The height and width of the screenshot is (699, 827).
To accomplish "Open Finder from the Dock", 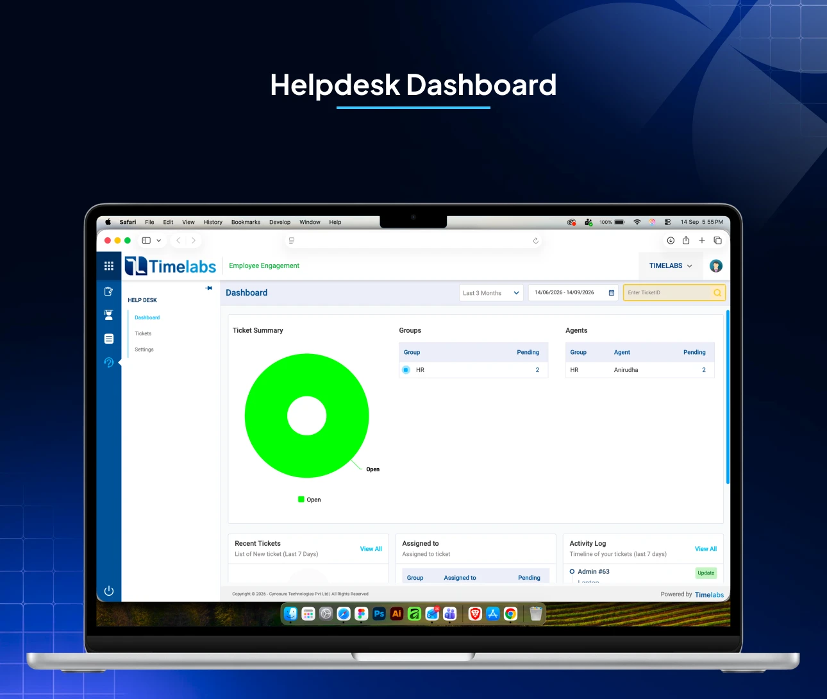I will point(291,614).
